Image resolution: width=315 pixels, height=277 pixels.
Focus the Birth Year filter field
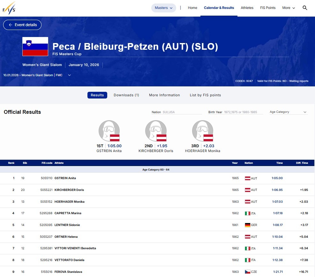[x=243, y=112]
